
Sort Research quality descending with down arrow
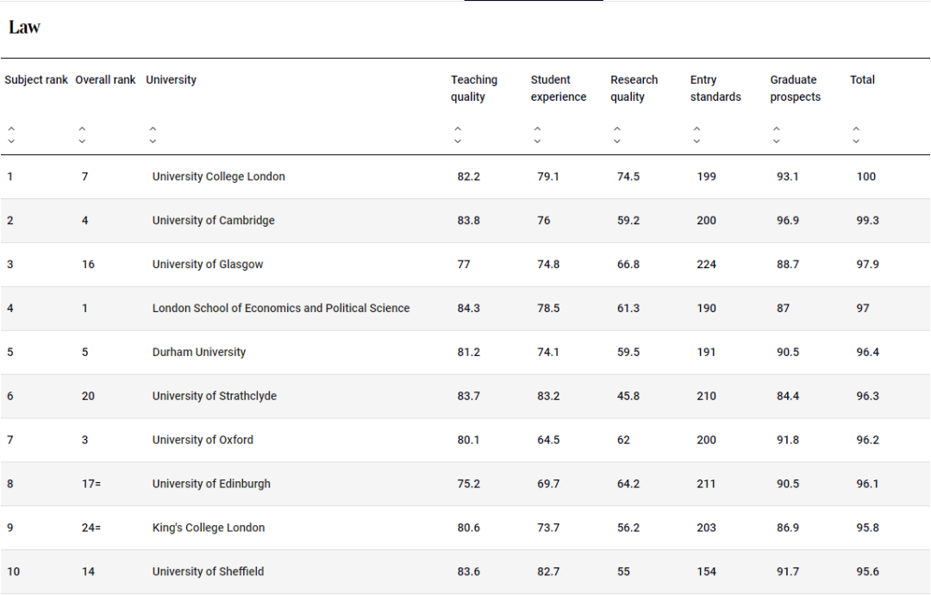coord(617,141)
